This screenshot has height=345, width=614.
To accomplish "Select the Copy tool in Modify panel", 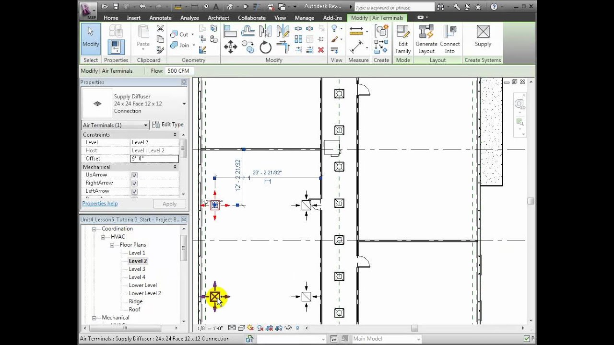I will (248, 46).
